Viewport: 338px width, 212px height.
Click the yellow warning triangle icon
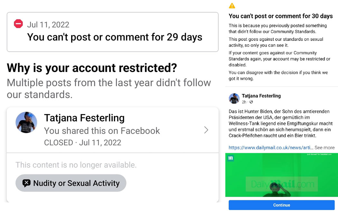tap(232, 5)
